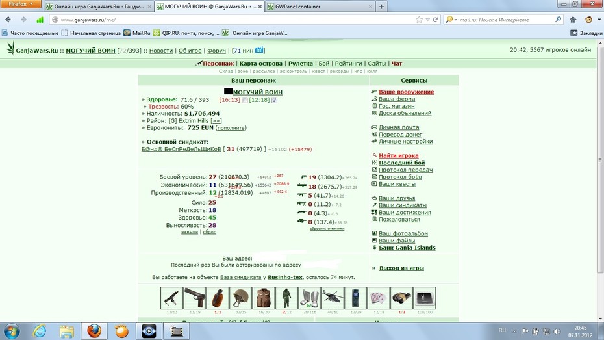
Task: Open Банк Ganja Islands link
Action: tap(407, 248)
